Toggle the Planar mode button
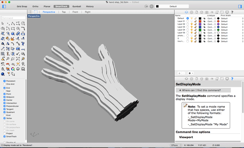Screen dimensions: 244x148 point(47,6)
